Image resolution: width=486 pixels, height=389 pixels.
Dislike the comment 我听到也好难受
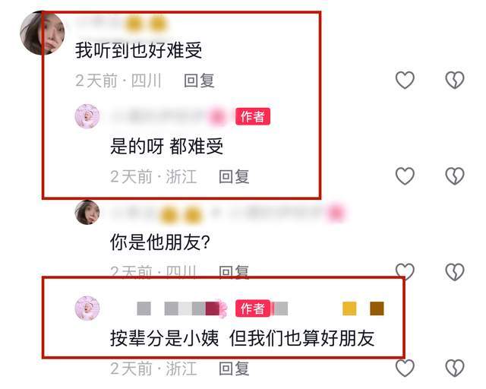click(455, 80)
